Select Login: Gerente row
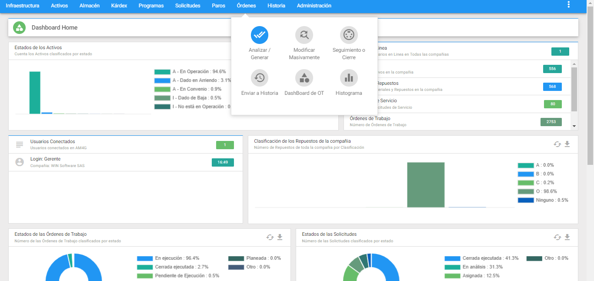Image resolution: width=594 pixels, height=281 pixels. [x=126, y=162]
